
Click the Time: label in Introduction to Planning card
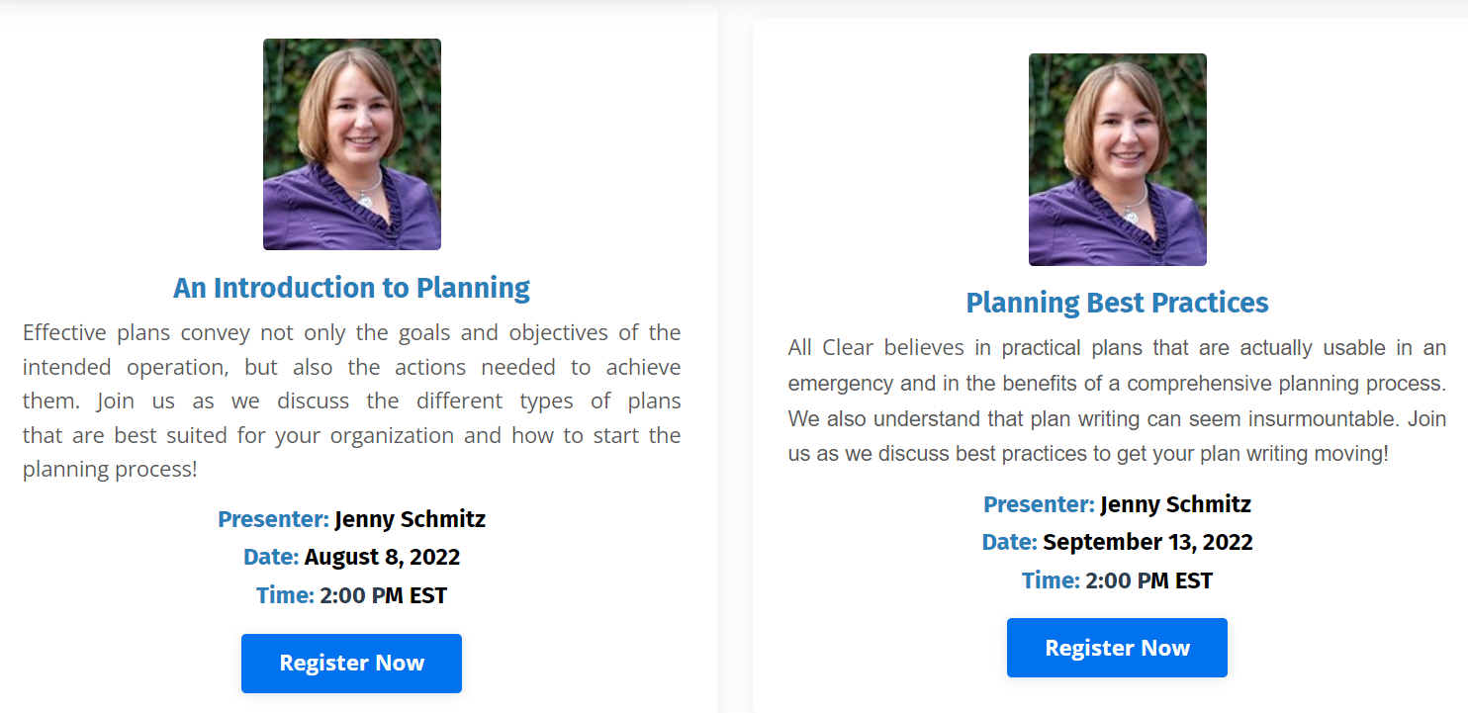click(285, 595)
